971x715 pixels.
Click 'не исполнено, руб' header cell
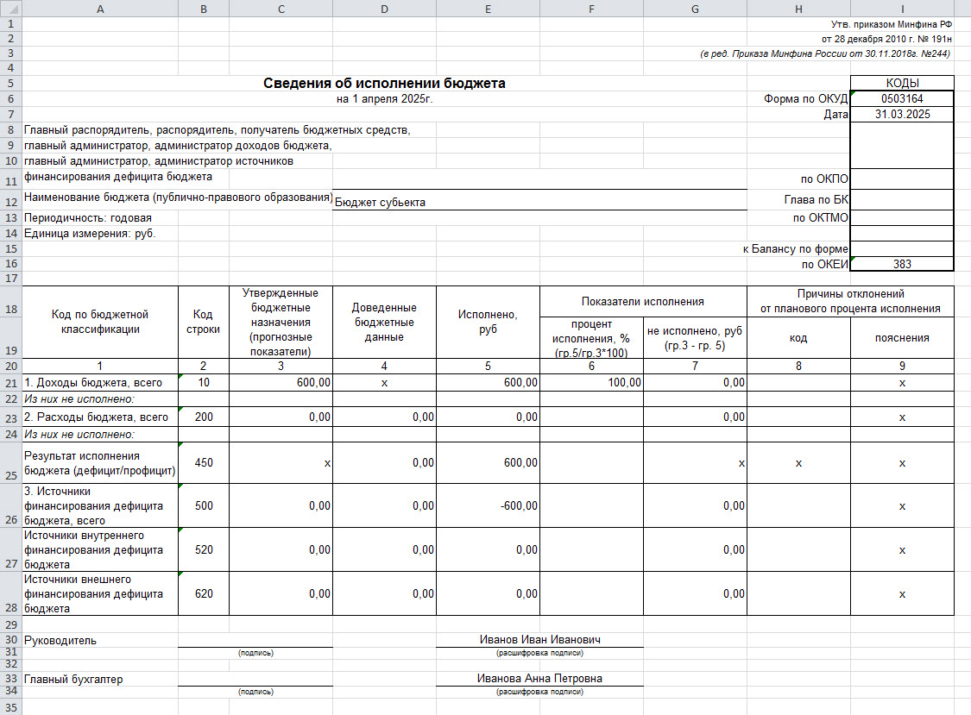[x=695, y=338]
